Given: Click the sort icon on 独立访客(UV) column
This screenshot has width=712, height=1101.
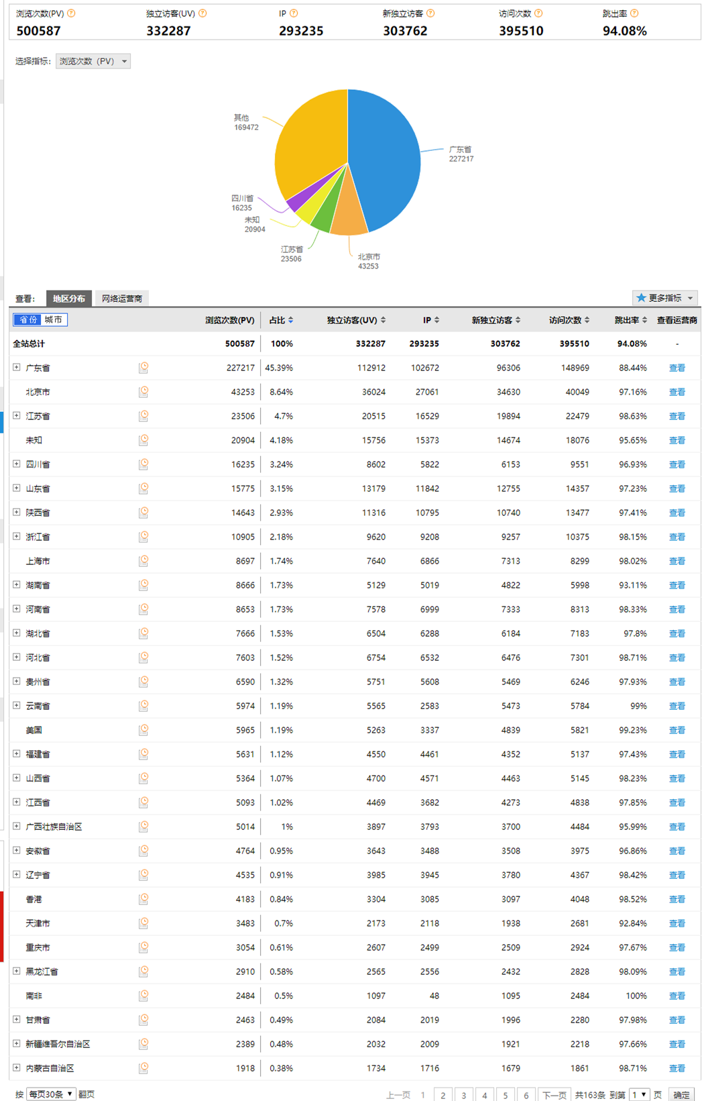Looking at the screenshot, I should pos(383,321).
